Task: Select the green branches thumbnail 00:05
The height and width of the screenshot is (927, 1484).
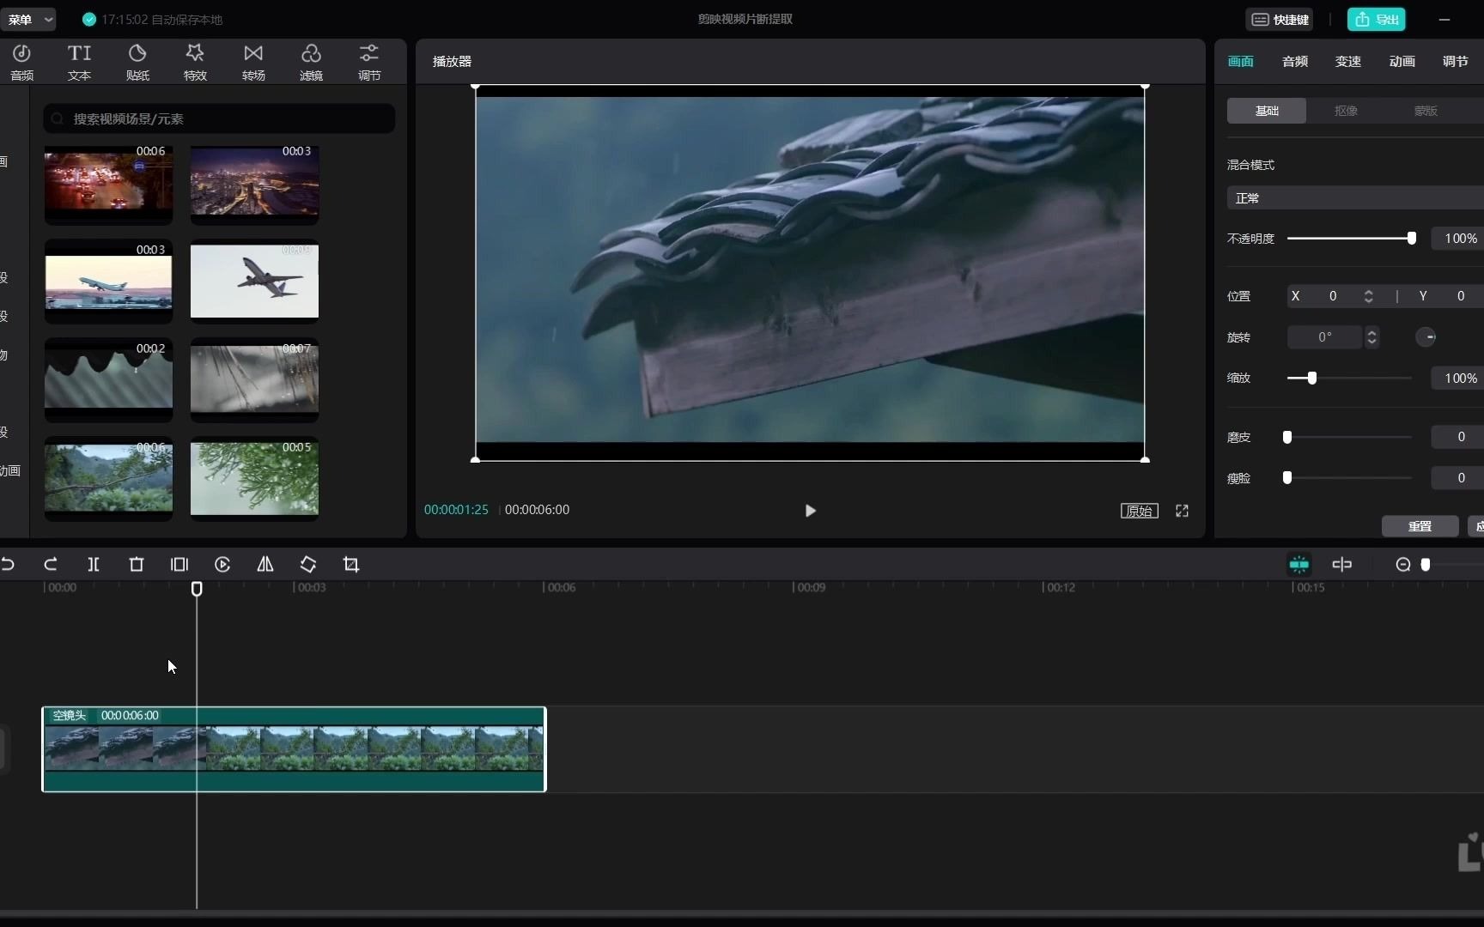Action: click(x=254, y=479)
